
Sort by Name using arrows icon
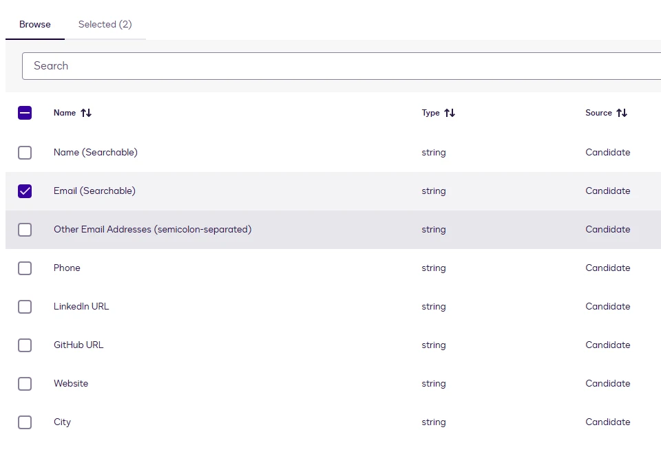click(x=86, y=113)
